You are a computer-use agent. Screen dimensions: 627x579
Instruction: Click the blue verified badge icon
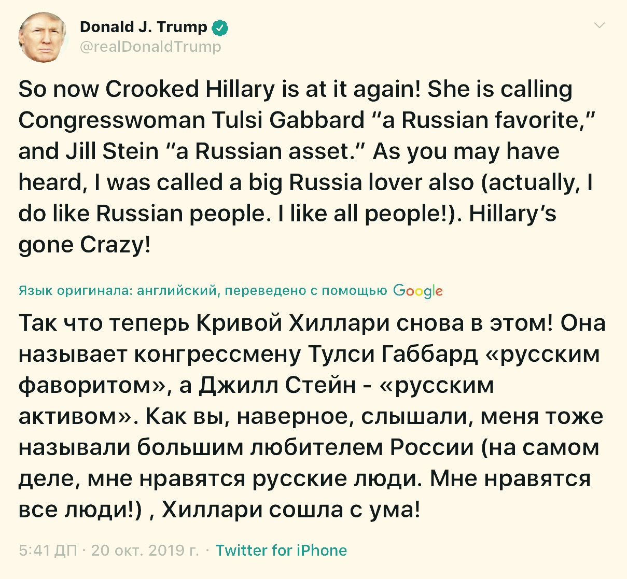pos(220,27)
